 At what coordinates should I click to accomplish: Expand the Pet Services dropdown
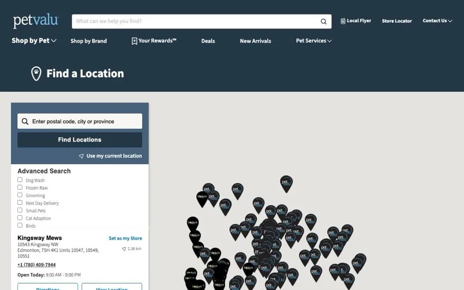pos(314,41)
